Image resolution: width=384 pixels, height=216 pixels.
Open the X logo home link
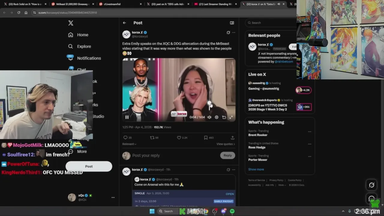click(70, 23)
